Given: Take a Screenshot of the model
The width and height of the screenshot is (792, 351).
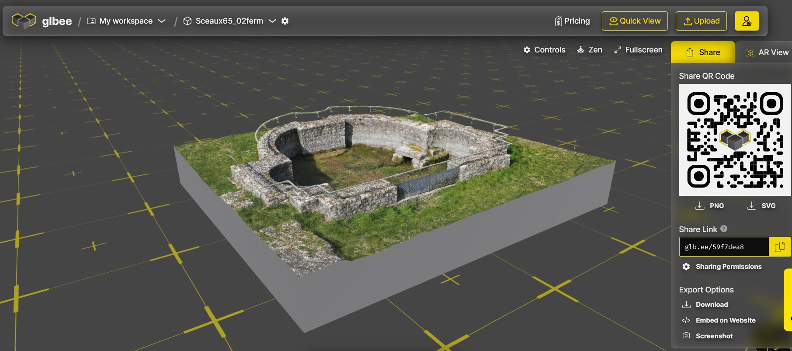Looking at the screenshot, I should click(708, 336).
